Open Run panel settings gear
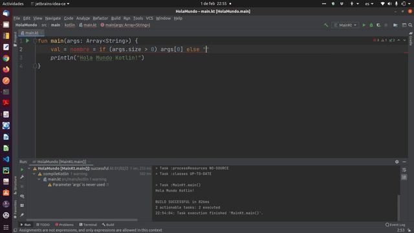 (x=397, y=162)
